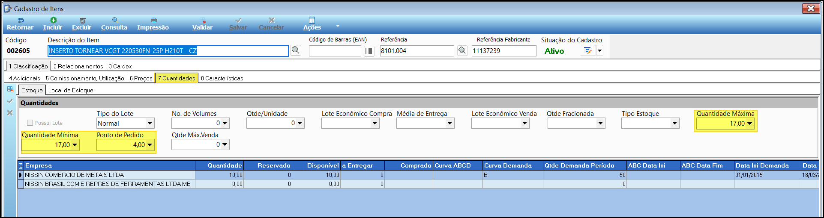Screen dimensions: 824x218
Task: Click the Código de Barras (EAN) field
Action: (x=335, y=51)
